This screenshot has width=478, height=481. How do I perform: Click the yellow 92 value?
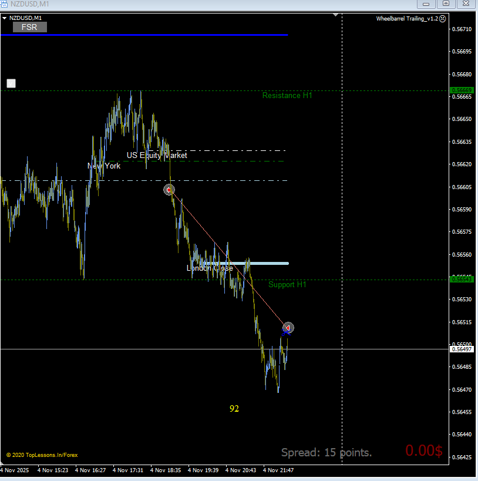(234, 409)
